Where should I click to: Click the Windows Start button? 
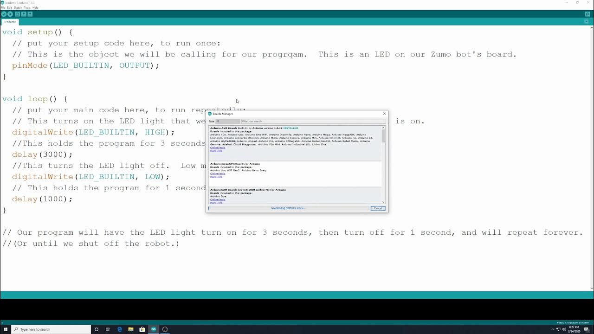click(x=6, y=329)
